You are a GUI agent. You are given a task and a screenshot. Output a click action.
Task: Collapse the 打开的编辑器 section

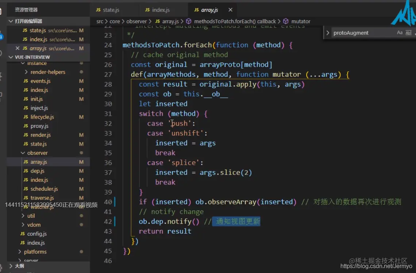pos(11,21)
